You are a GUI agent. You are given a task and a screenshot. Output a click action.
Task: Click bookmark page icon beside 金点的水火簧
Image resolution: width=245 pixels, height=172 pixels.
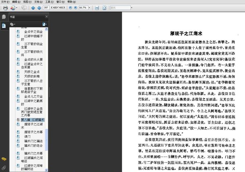(18, 60)
